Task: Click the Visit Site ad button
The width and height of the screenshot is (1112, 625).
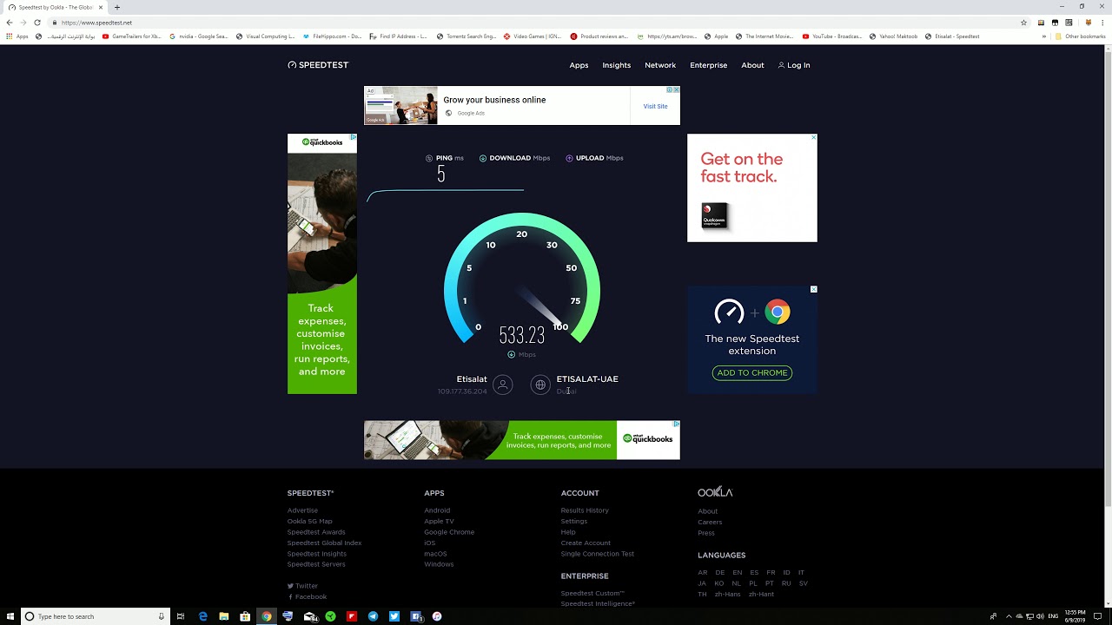Action: tap(655, 106)
